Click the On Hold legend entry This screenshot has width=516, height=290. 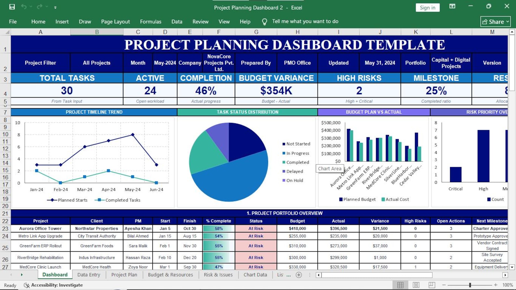292,181
